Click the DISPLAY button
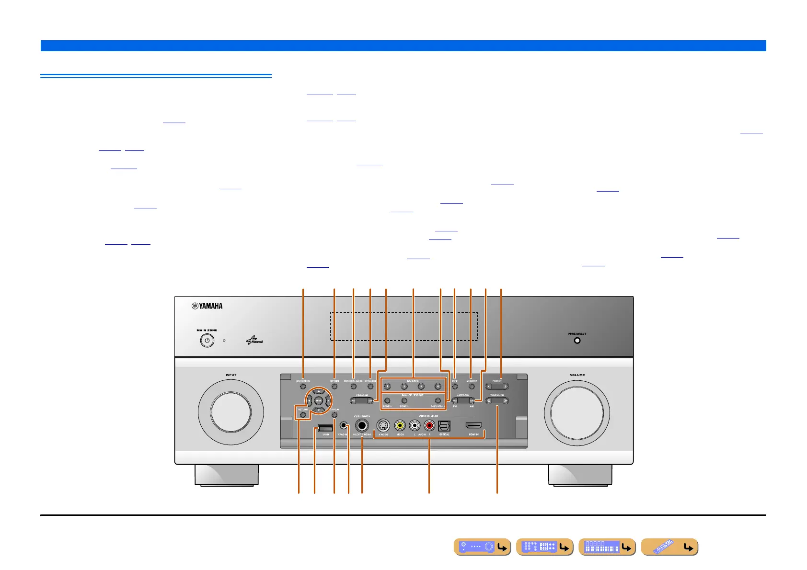The image size is (807, 570). (334, 415)
